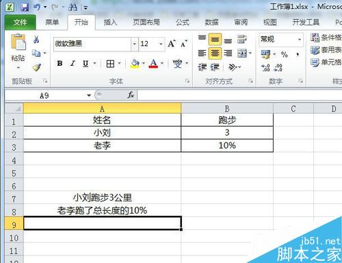Screen dimensions: 342x263
Task: Click the Accounting number format currency icon
Action: 265,54
